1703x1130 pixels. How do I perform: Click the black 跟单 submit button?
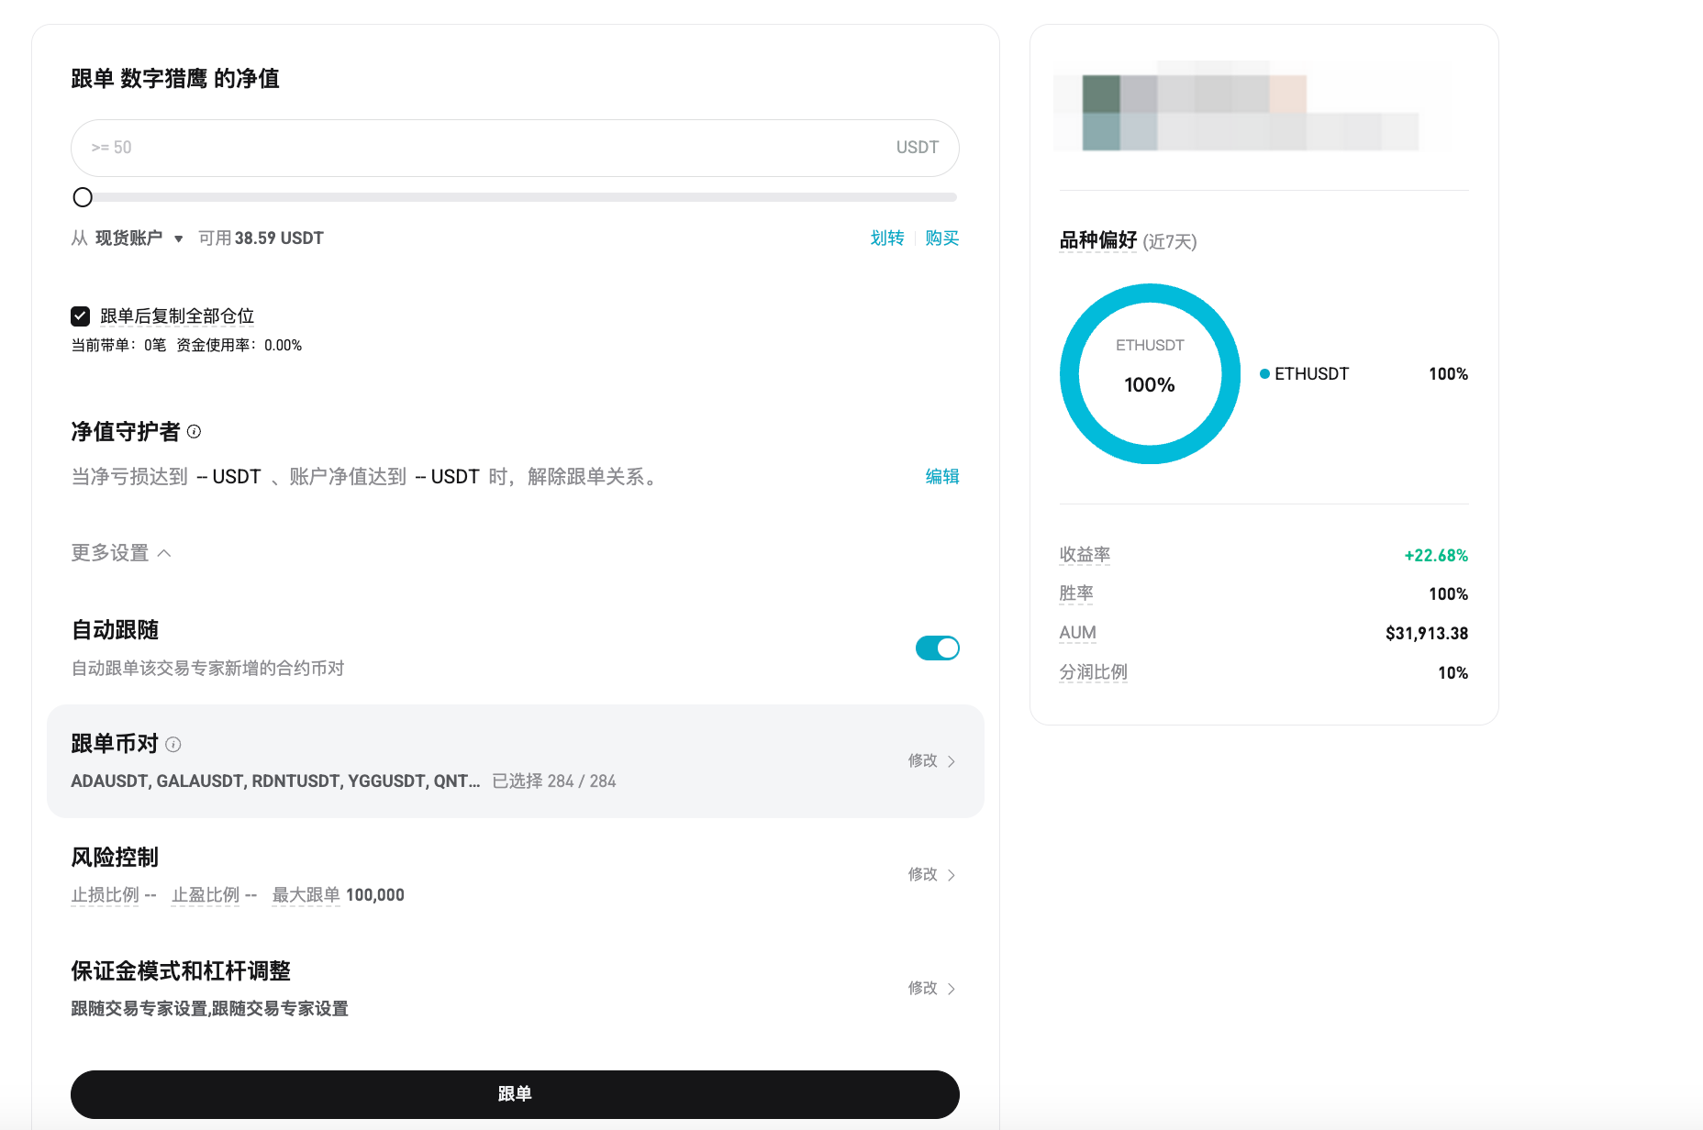click(x=515, y=1094)
